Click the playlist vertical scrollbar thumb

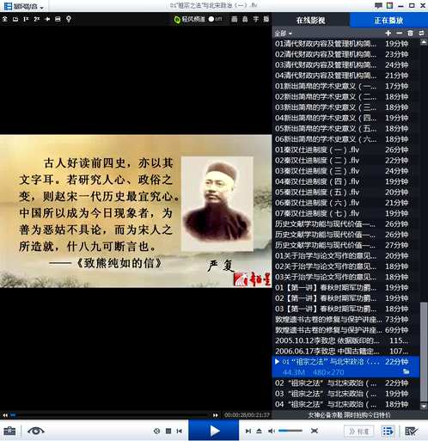(x=424, y=352)
